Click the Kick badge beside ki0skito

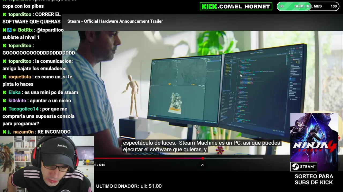pos(5,101)
